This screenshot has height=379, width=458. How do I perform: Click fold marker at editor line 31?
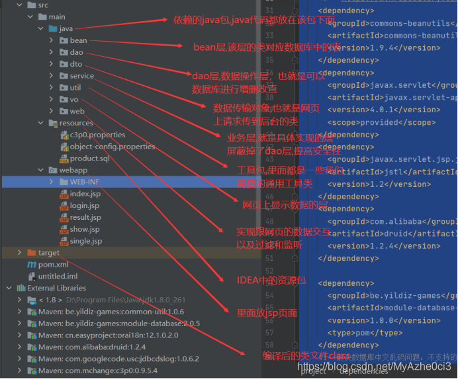[295, 11]
